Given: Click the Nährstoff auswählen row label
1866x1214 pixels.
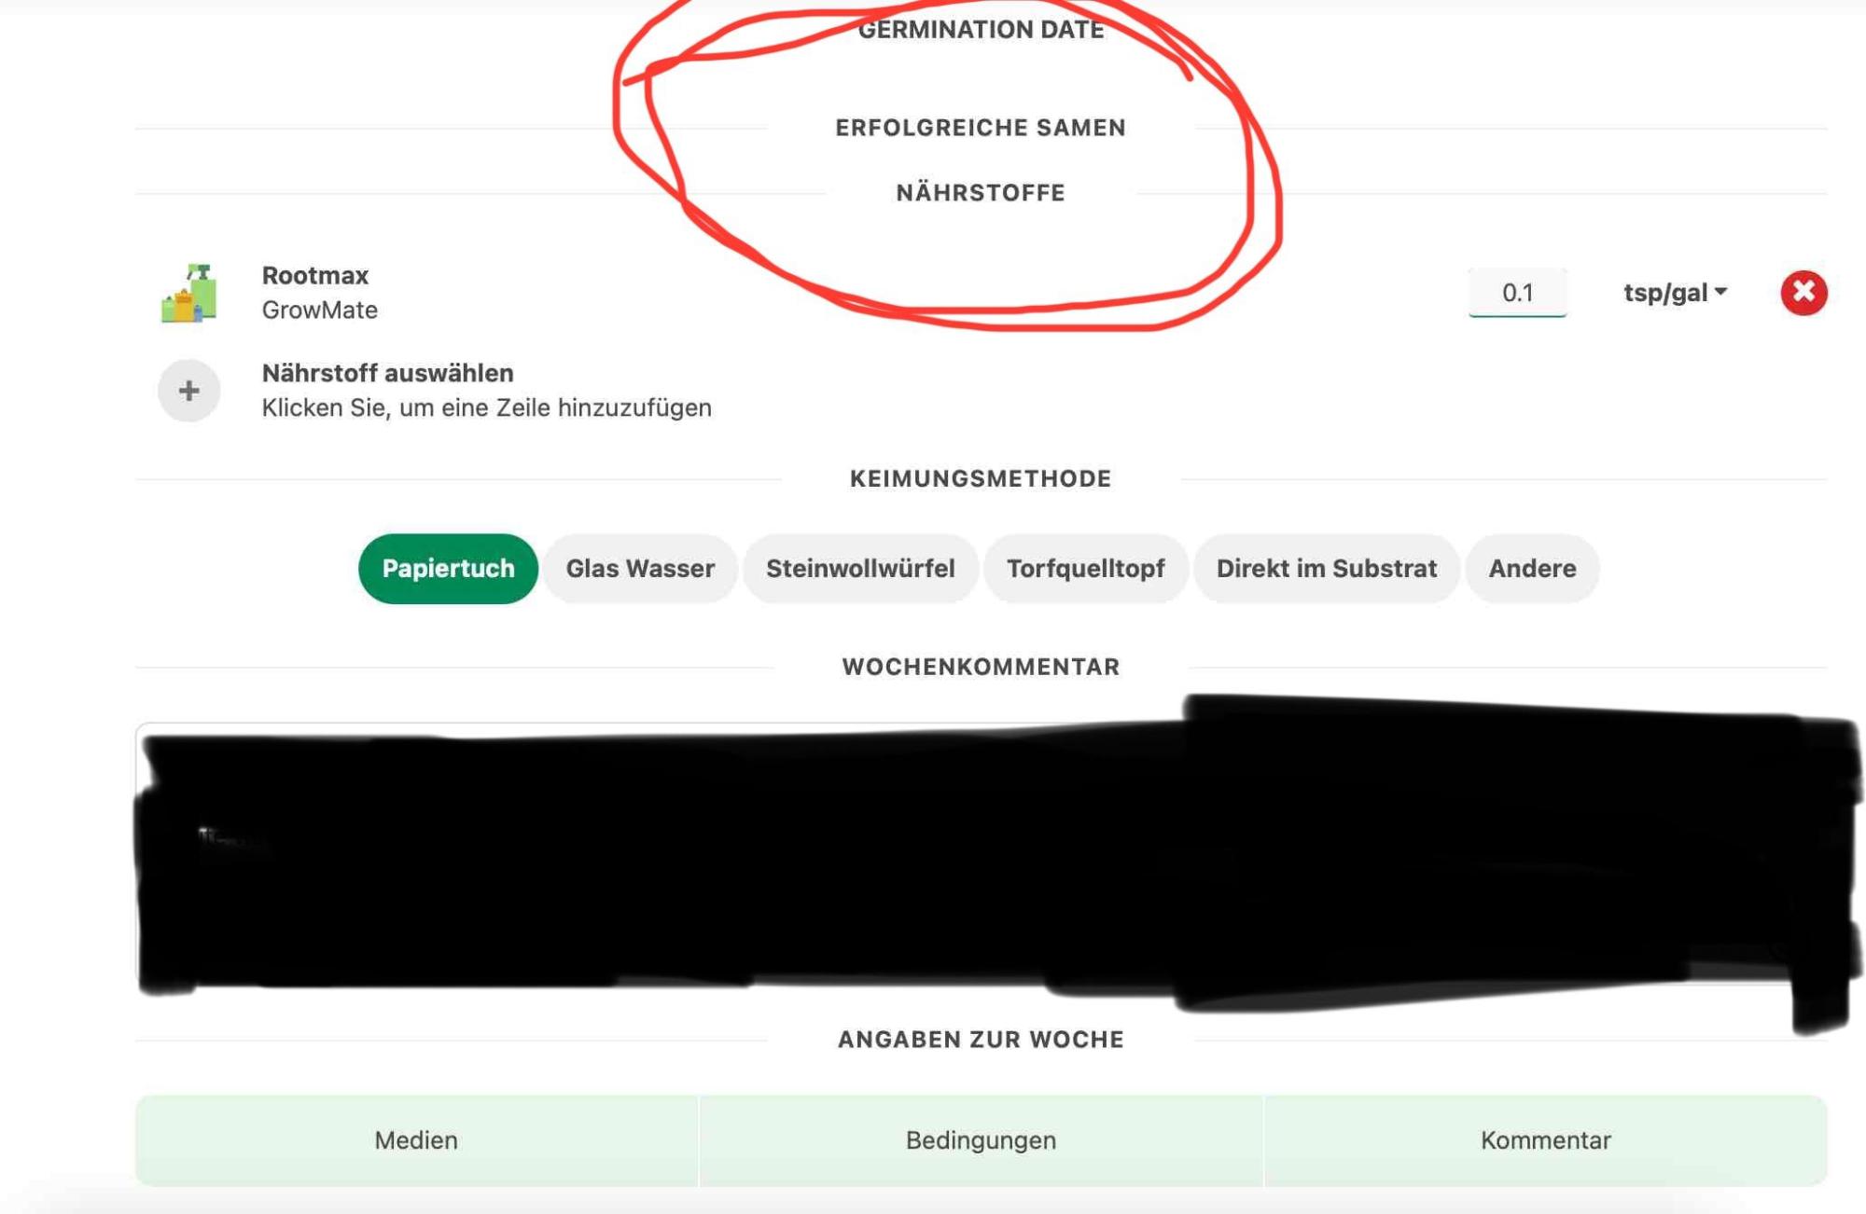Looking at the screenshot, I should click(x=388, y=373).
